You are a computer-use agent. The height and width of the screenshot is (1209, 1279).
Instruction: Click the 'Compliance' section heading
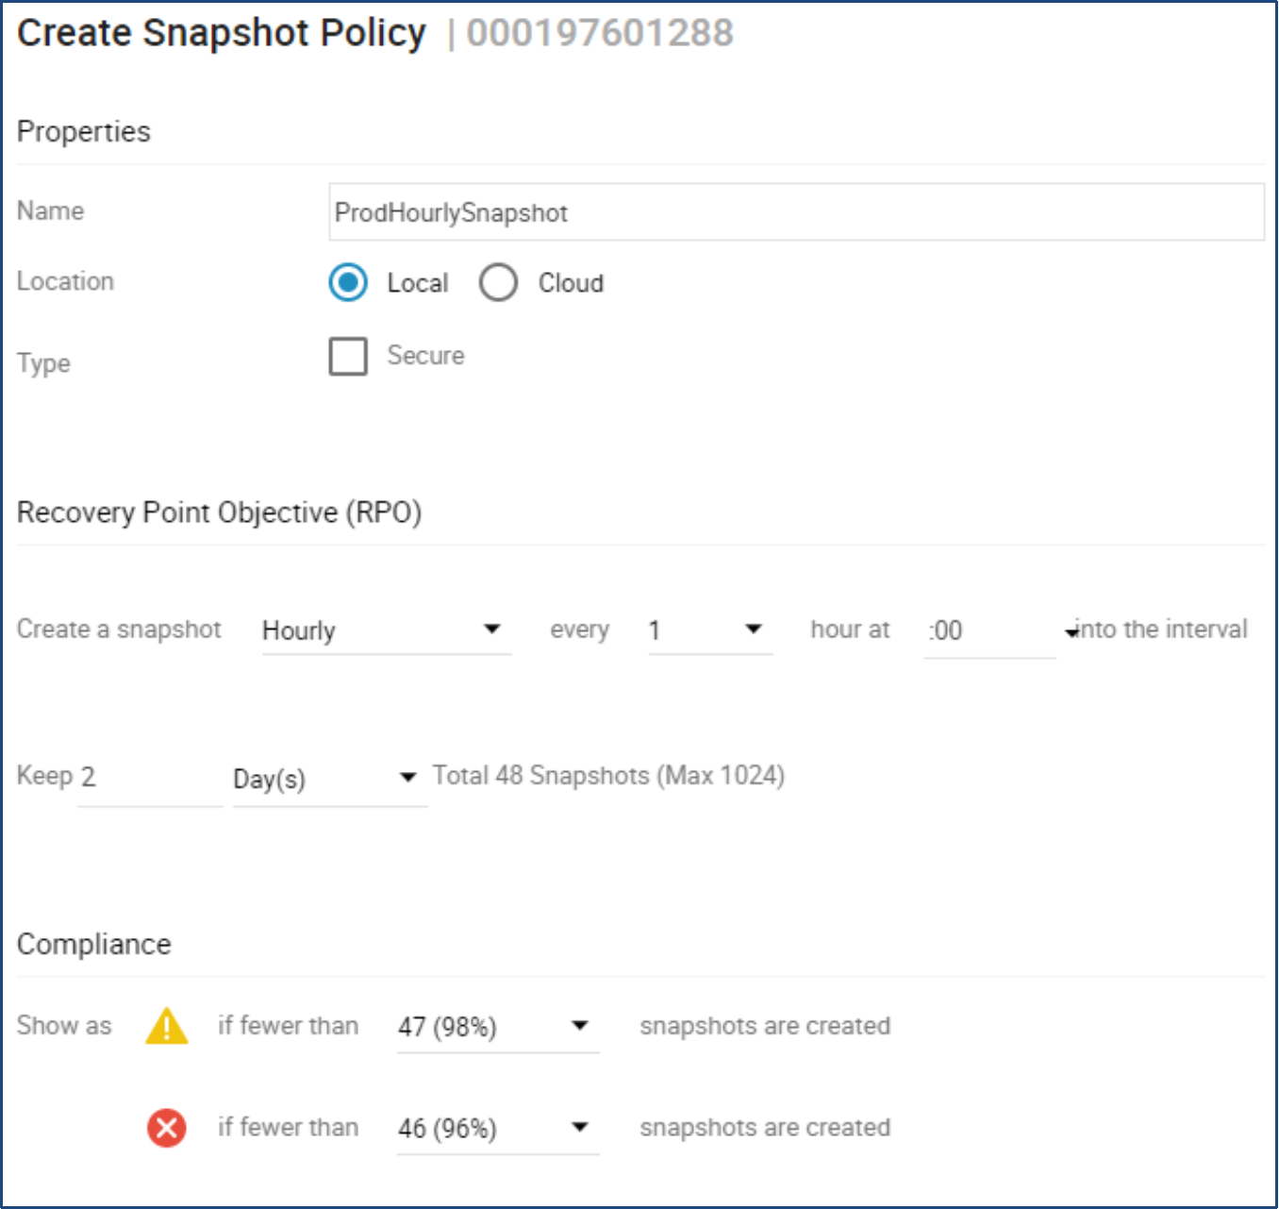coord(94,945)
